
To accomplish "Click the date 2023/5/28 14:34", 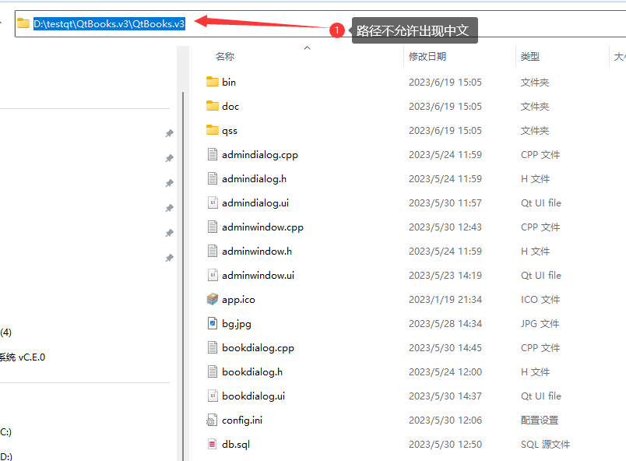I will coord(445,324).
